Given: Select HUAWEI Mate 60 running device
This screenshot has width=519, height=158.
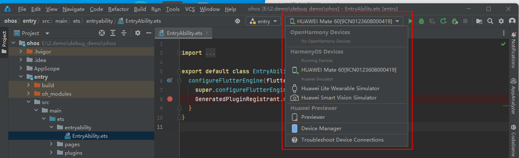Looking at the screenshot, I should click(x=347, y=70).
